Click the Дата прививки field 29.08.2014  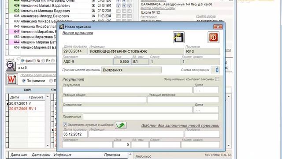[75, 51]
